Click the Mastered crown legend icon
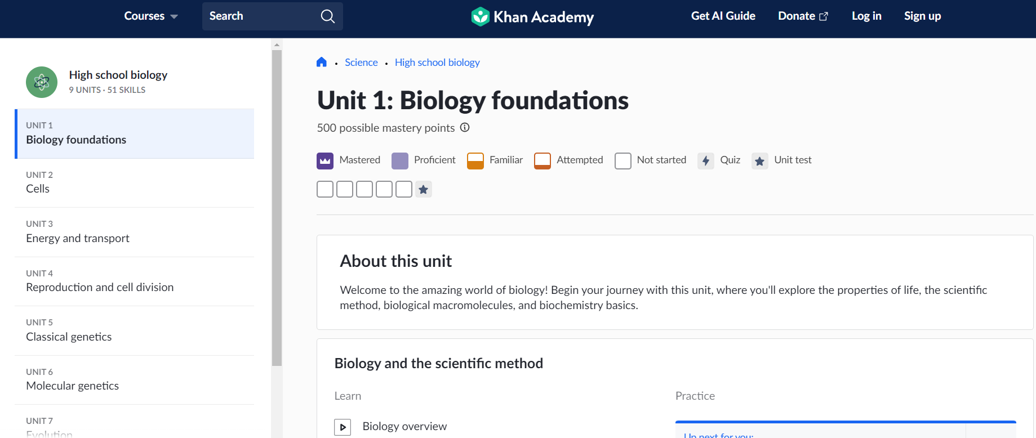This screenshot has height=438, width=1036. click(x=325, y=161)
